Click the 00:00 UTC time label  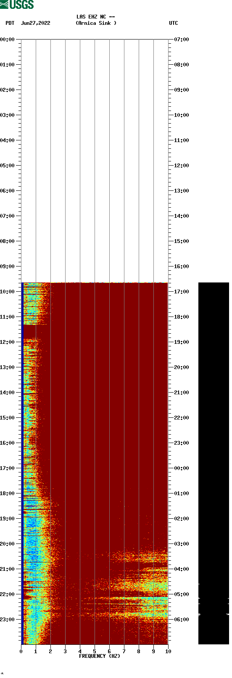coord(182,468)
